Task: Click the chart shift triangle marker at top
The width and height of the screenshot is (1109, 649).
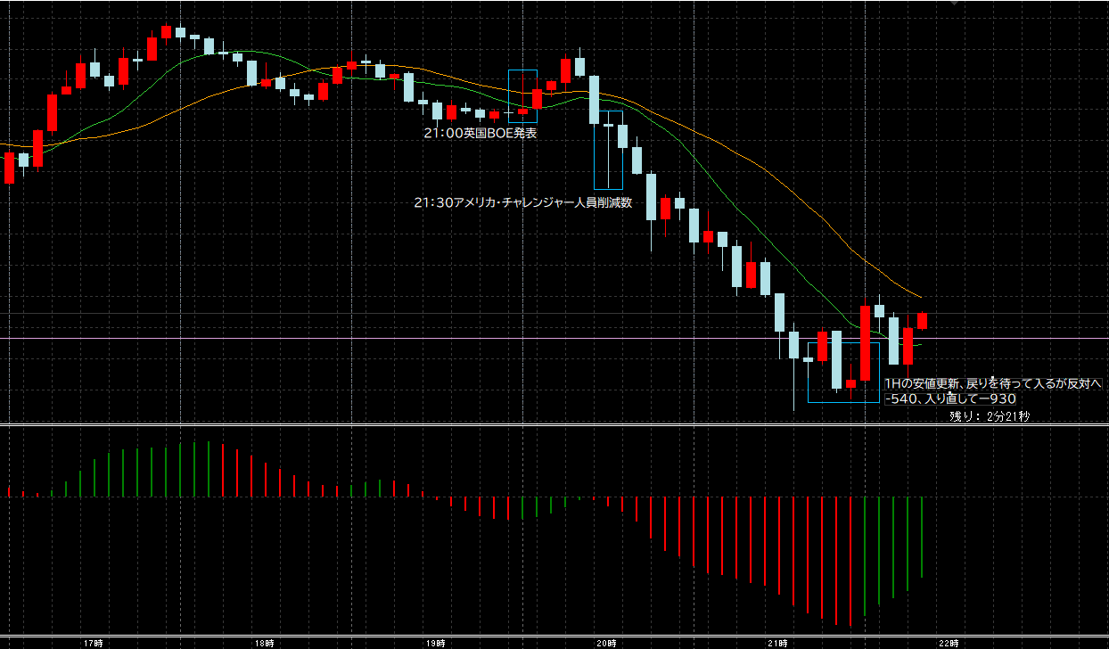Action: click(x=956, y=3)
